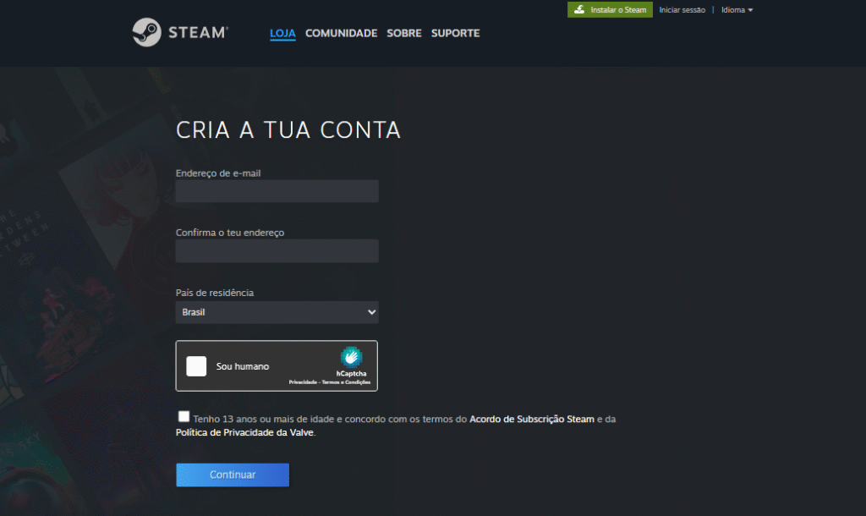The height and width of the screenshot is (516, 866).
Task: Click the 'Iniciar sessão' link
Action: pyautogui.click(x=682, y=10)
